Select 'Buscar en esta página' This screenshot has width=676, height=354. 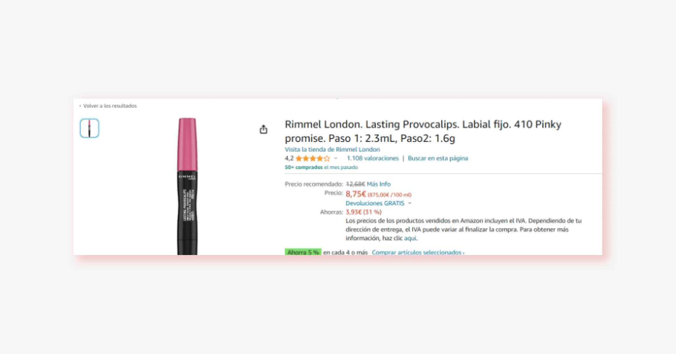438,158
